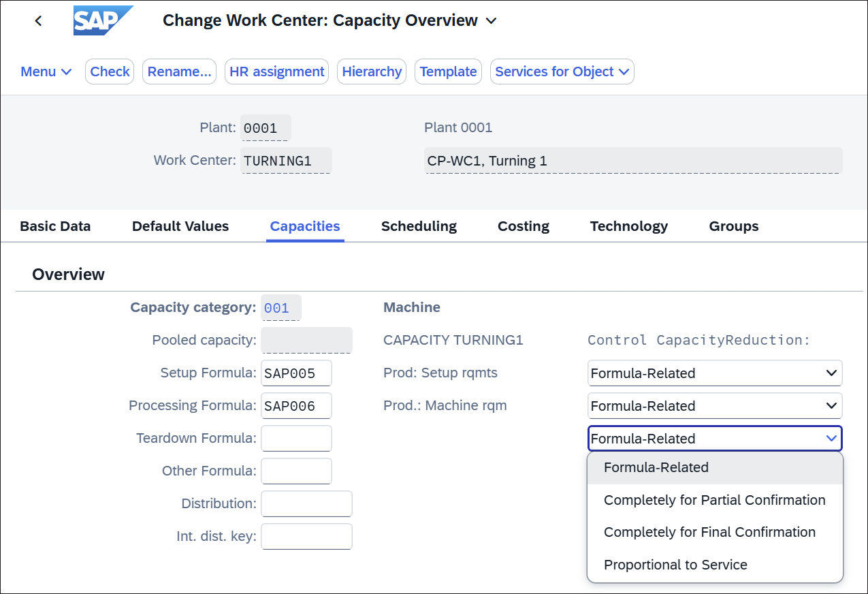Open HR assignment
Screen dimensions: 868x594
coord(277,72)
